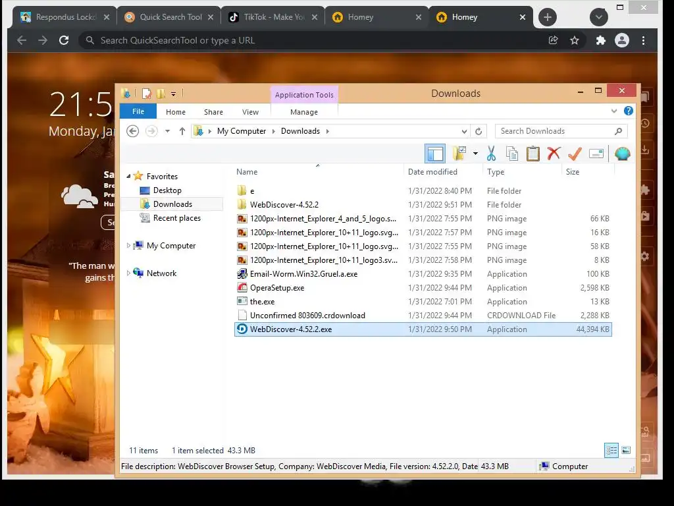This screenshot has height=506, width=674.
Task: Select WebDiscover-4.52.2.exe application file
Action: [x=423, y=329]
